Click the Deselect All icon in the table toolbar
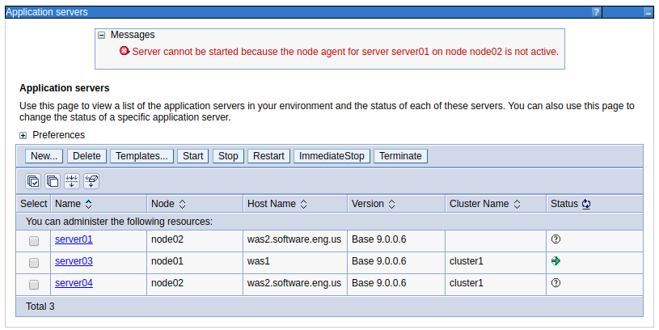659x330 pixels. [53, 181]
